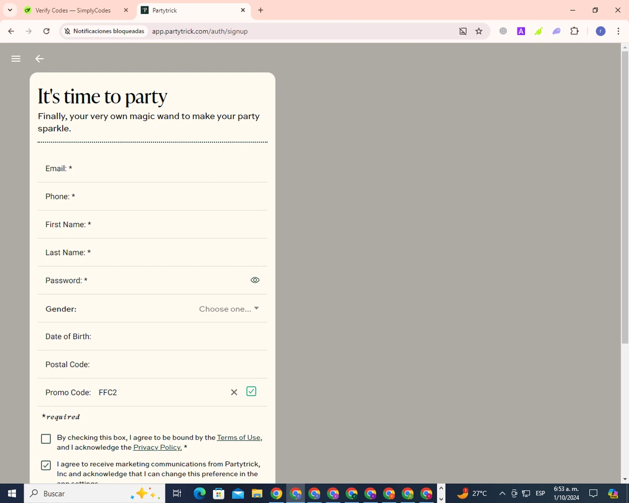Uncheck marketing communications checkbox
629x503 pixels.
46,465
